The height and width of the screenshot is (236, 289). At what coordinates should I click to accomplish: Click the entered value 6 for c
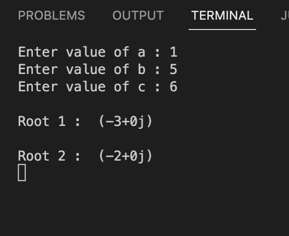[x=173, y=87]
